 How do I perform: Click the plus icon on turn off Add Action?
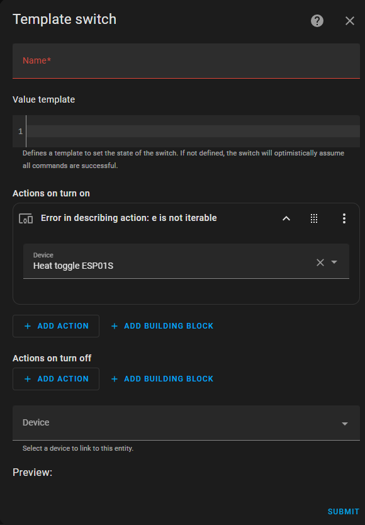(x=28, y=379)
